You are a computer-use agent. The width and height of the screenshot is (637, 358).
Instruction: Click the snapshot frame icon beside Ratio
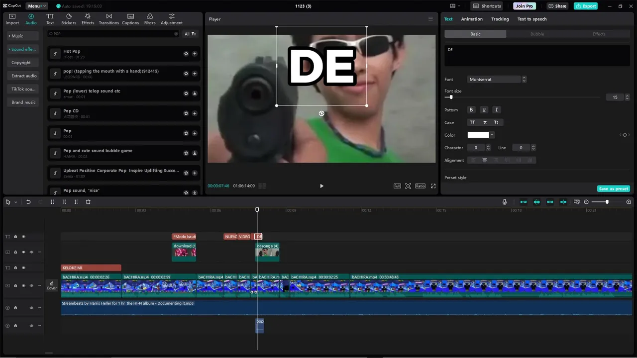click(408, 186)
